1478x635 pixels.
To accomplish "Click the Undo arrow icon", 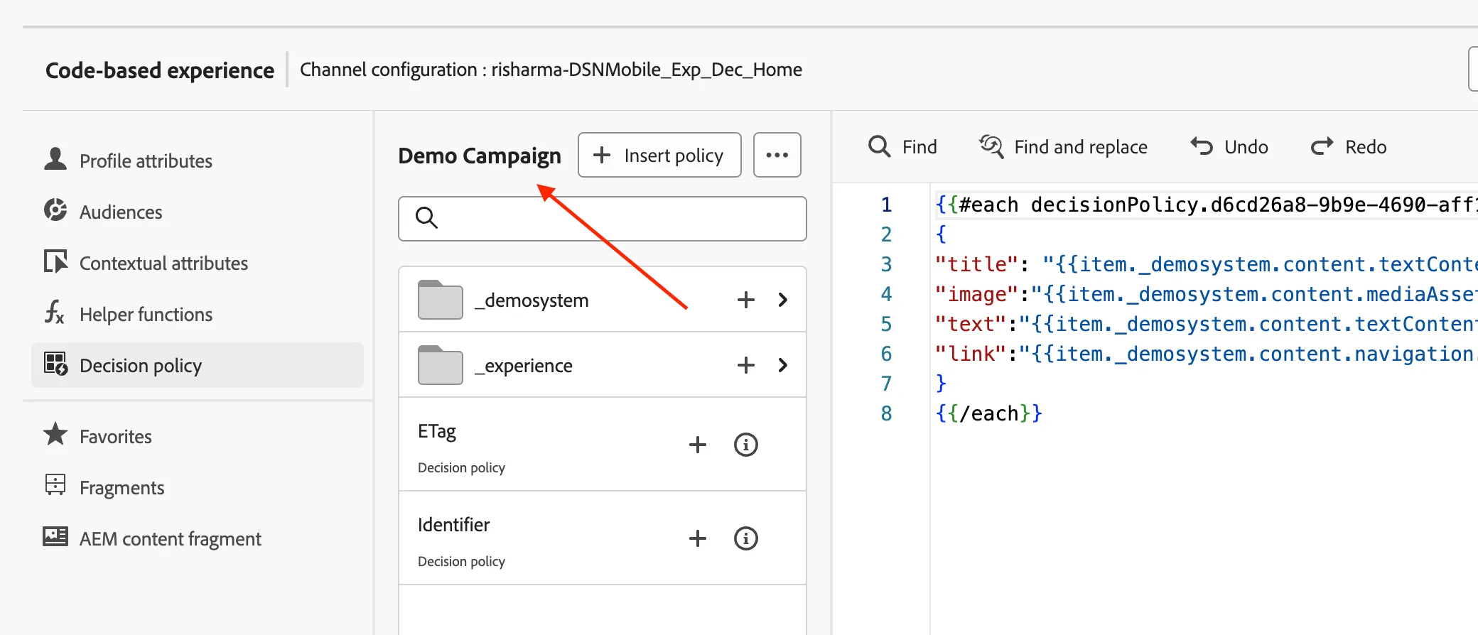I will click(x=1202, y=146).
